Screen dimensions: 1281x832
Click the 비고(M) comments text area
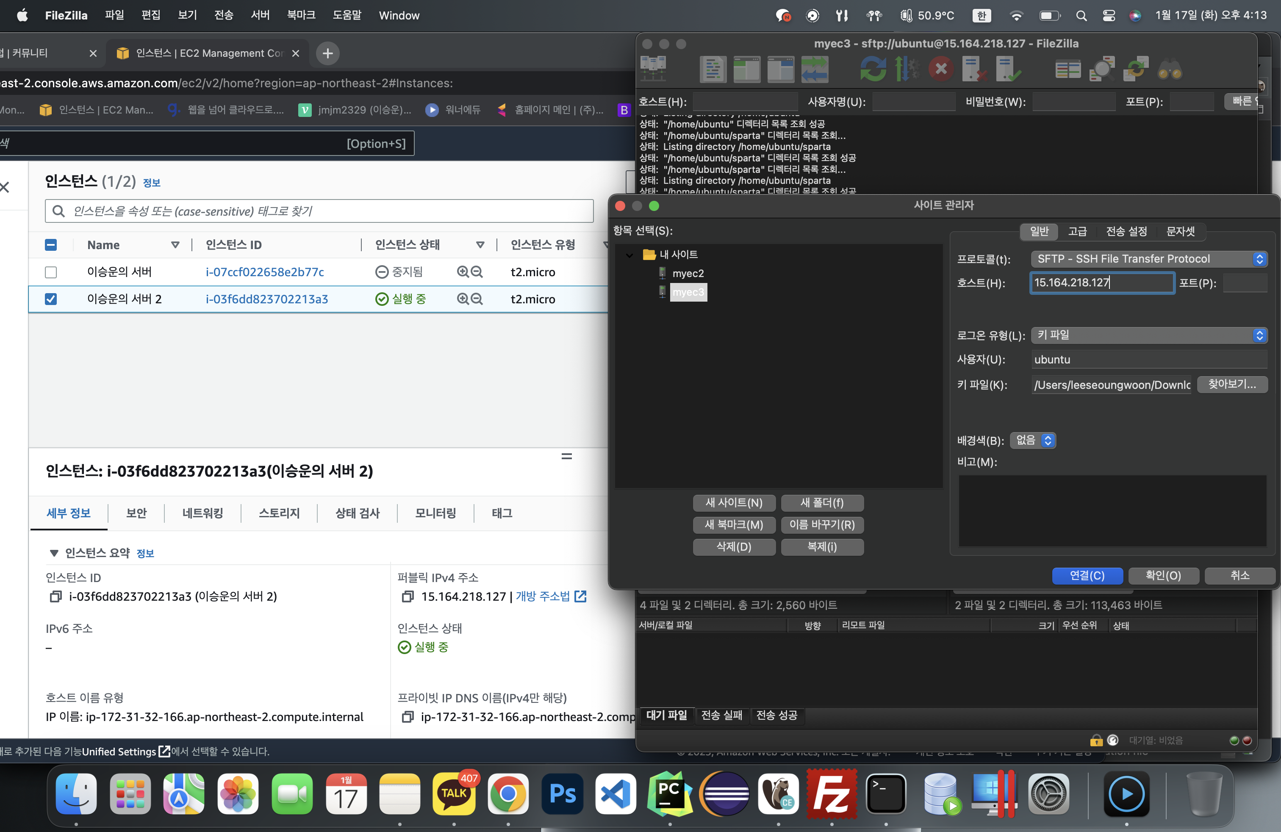pyautogui.click(x=1112, y=511)
